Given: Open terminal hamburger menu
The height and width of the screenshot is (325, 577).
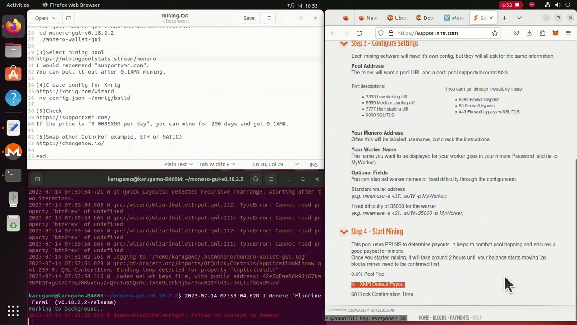Looking at the screenshot, I should (271, 179).
